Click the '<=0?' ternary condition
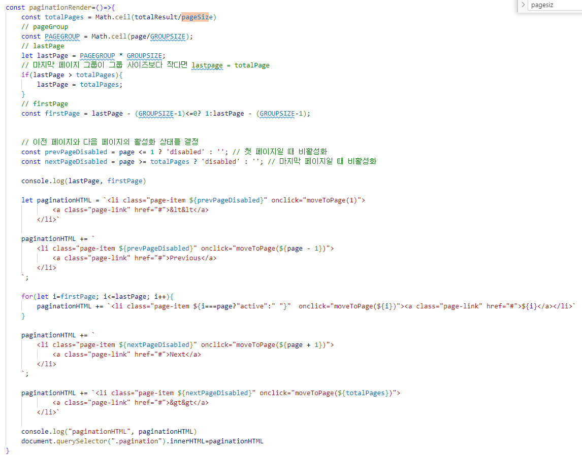This screenshot has height=455, width=582. click(x=193, y=114)
